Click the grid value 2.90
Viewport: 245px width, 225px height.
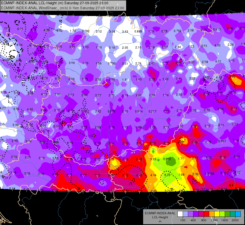pyautogui.click(x=237, y=156)
